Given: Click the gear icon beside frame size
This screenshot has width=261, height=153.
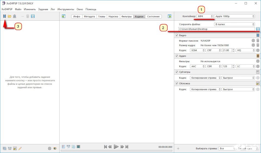Looking at the screenshot, I should pos(253,45).
